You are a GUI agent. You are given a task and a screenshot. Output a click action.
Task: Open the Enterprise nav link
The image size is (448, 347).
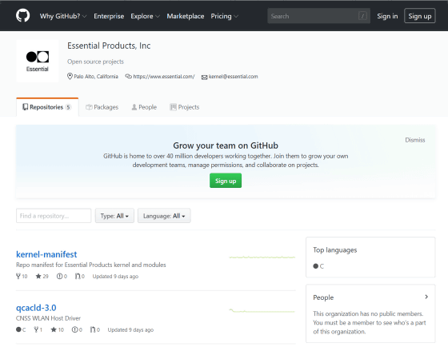[109, 16]
